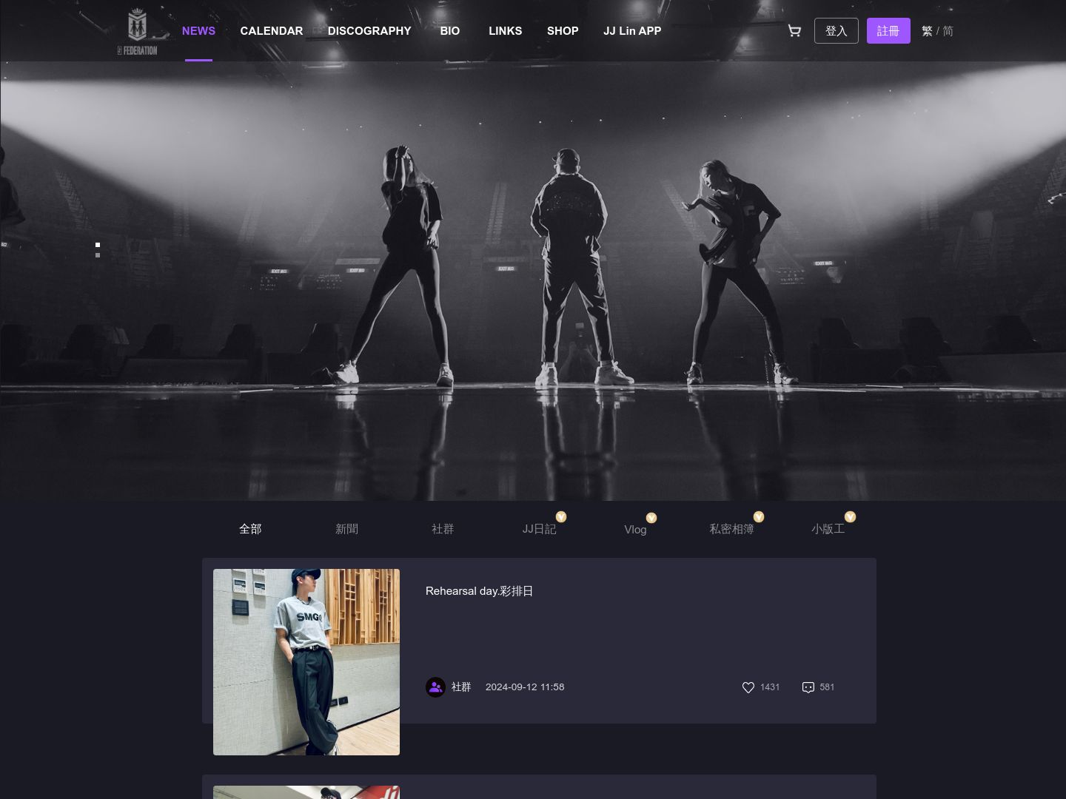Open the DISCOGRAPHY menu
The image size is (1066, 799).
369,31
